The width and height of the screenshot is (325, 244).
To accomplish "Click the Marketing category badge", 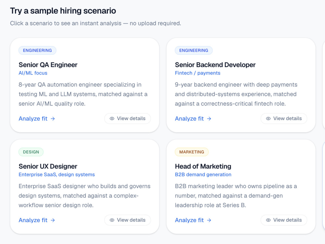I will click(192, 152).
